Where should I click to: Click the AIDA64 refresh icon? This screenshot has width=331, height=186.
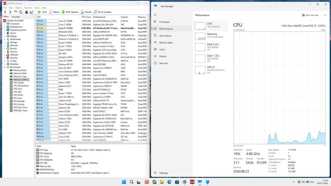21,12
